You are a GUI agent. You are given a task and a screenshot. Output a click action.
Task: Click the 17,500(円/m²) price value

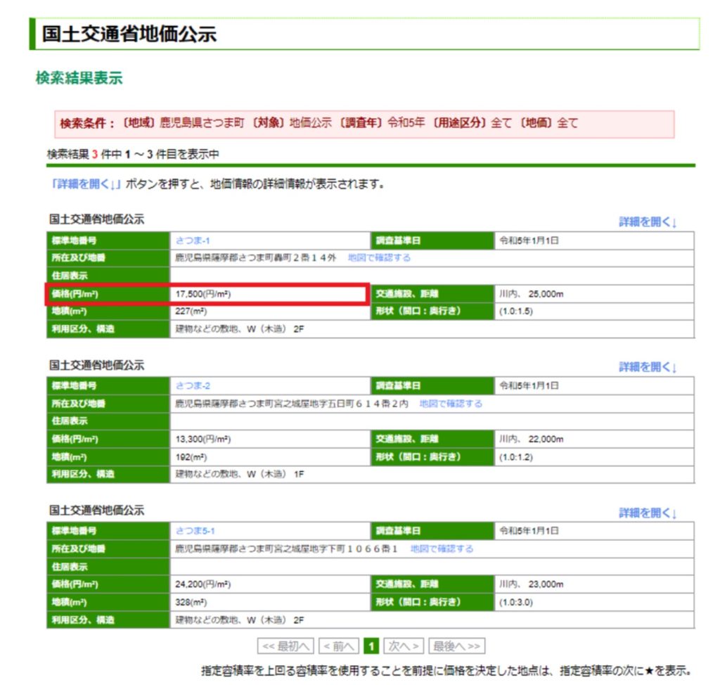203,294
